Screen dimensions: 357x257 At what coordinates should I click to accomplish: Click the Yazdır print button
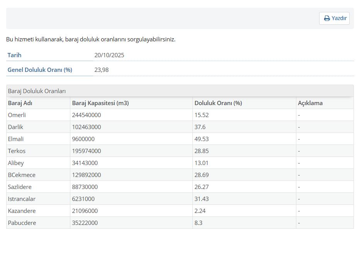[334, 18]
